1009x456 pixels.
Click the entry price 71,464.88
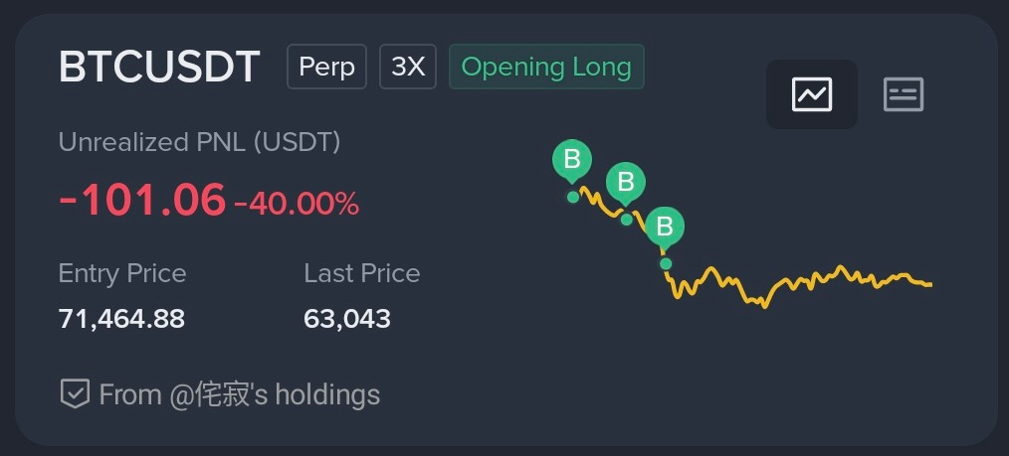121,319
